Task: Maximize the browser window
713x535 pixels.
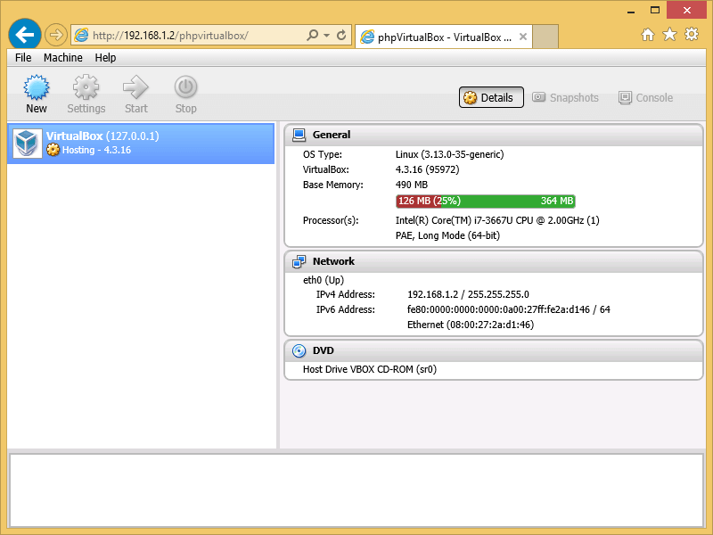Action: coord(655,10)
